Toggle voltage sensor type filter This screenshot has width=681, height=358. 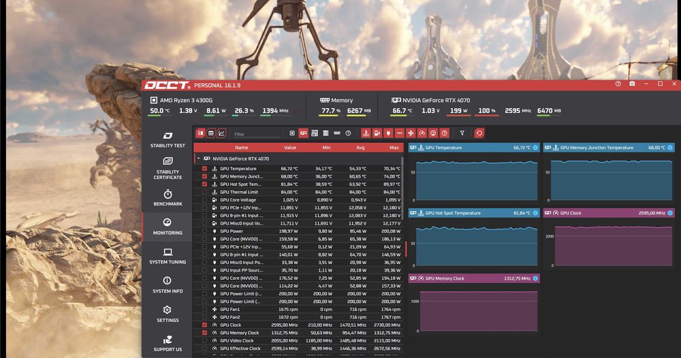tap(377, 133)
